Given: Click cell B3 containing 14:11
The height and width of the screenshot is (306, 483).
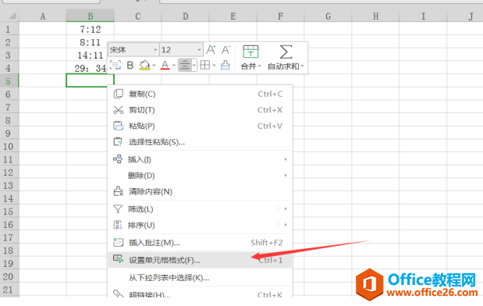Looking at the screenshot, I should [91, 55].
